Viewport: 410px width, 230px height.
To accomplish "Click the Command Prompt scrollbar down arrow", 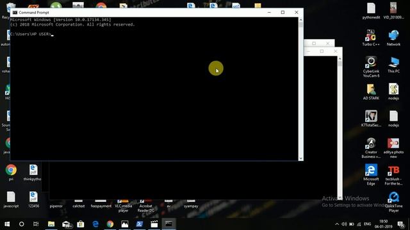I will click(x=300, y=158).
